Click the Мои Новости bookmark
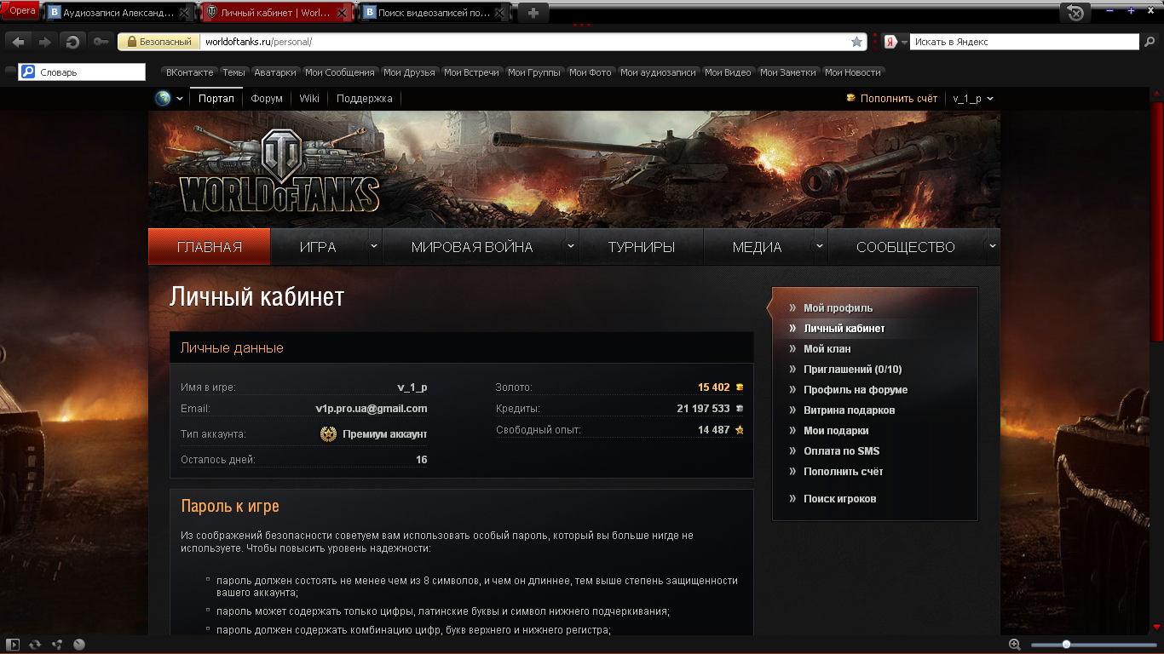Viewport: 1164px width, 654px height. [x=853, y=72]
